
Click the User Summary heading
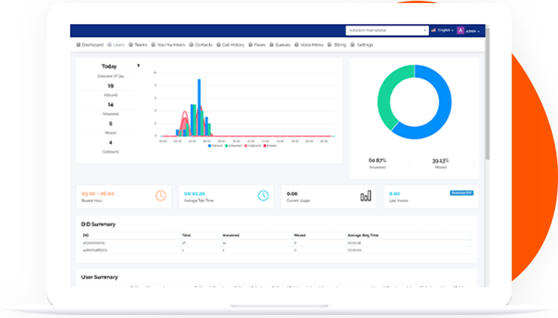click(100, 277)
